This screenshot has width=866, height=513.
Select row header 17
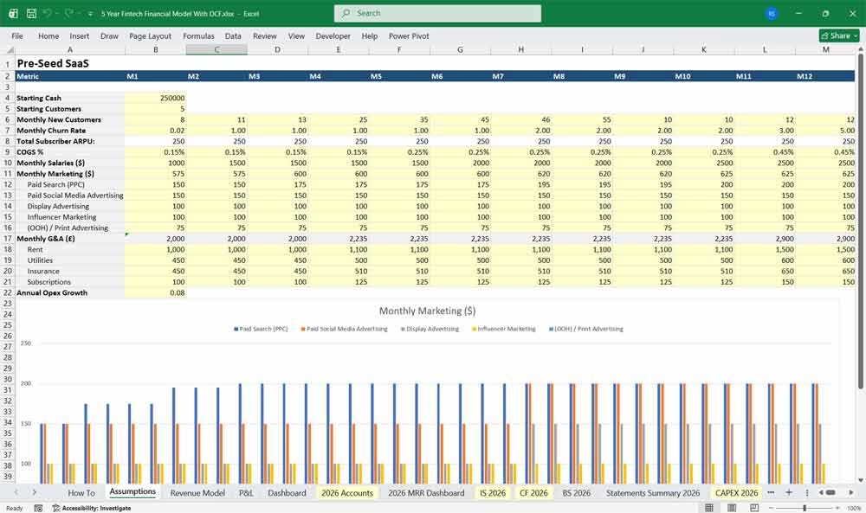tap(8, 239)
